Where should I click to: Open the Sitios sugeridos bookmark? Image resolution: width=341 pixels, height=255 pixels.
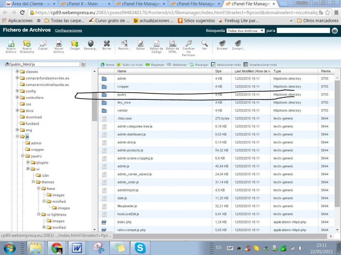(x=196, y=21)
